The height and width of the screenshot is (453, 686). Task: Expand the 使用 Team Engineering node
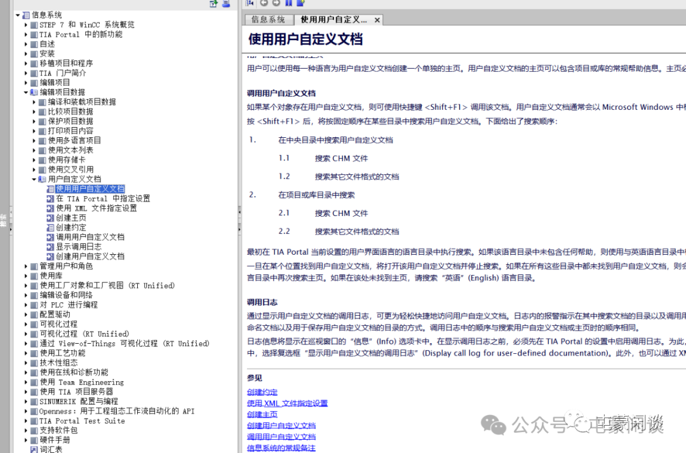[x=26, y=382]
